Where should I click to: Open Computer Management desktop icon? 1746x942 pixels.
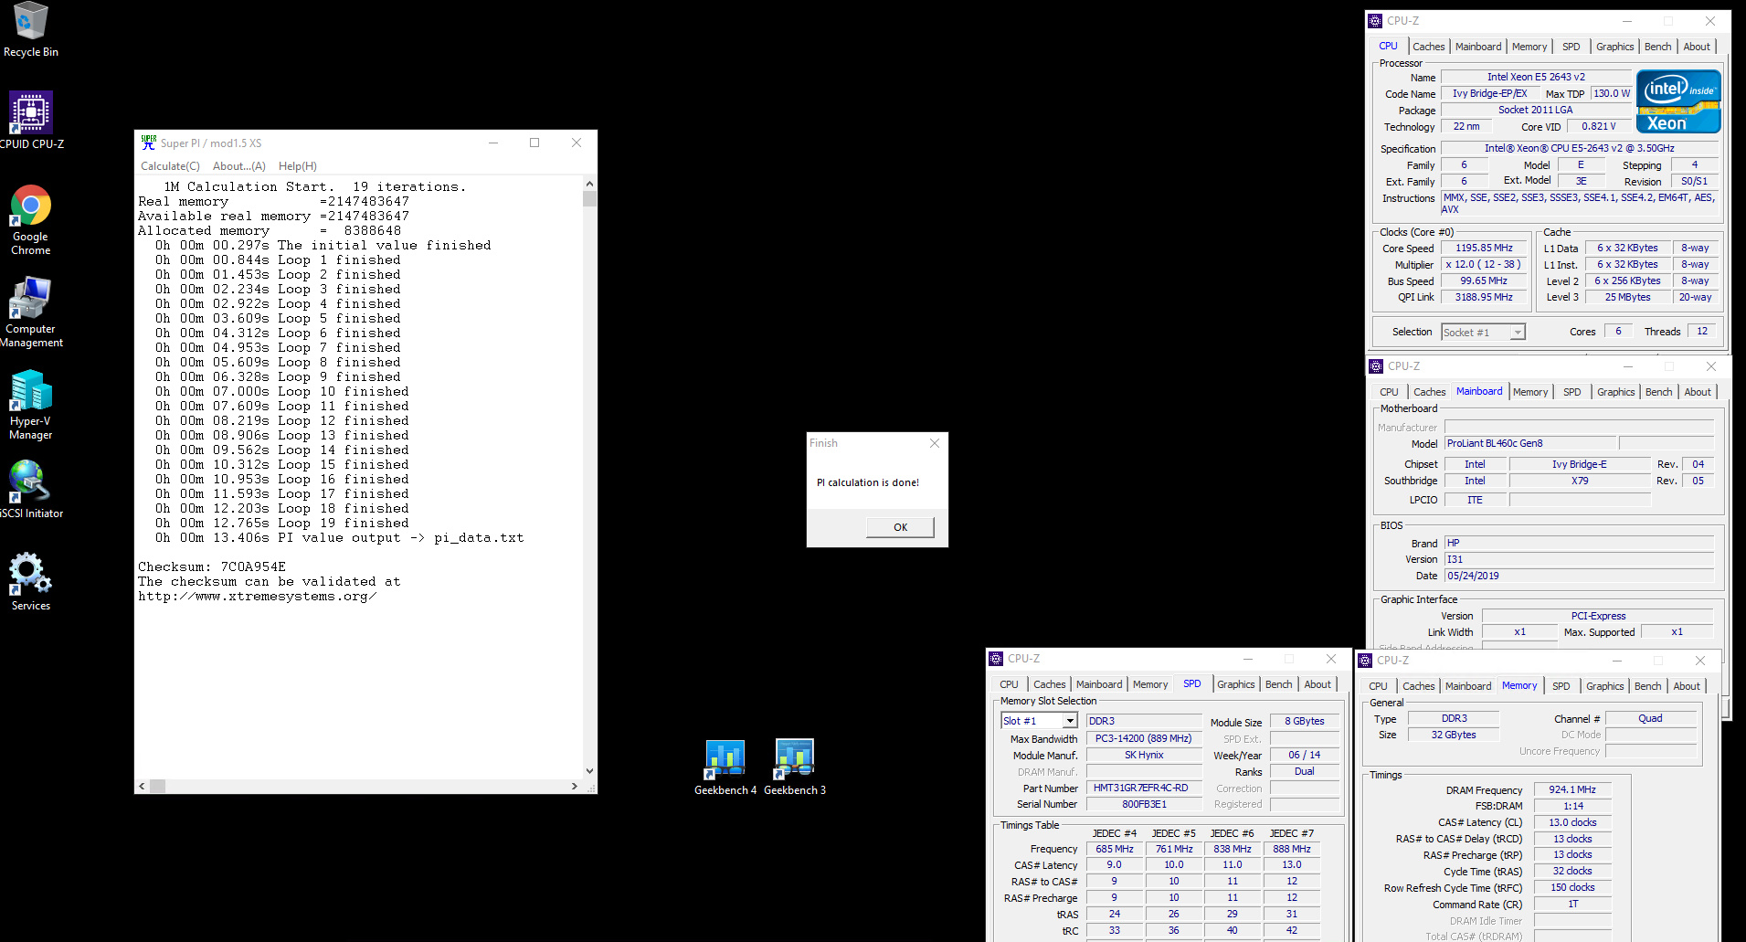click(x=31, y=312)
